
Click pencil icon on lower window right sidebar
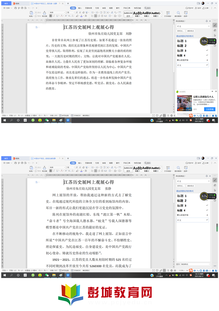(215, 180)
